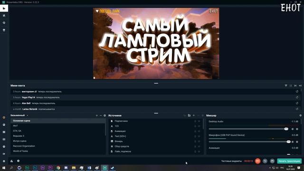
Task: Add a new scene with the plus icon
Action: coord(97,115)
